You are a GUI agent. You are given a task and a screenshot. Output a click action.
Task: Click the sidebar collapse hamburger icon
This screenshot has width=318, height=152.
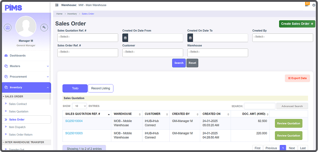[57, 5]
